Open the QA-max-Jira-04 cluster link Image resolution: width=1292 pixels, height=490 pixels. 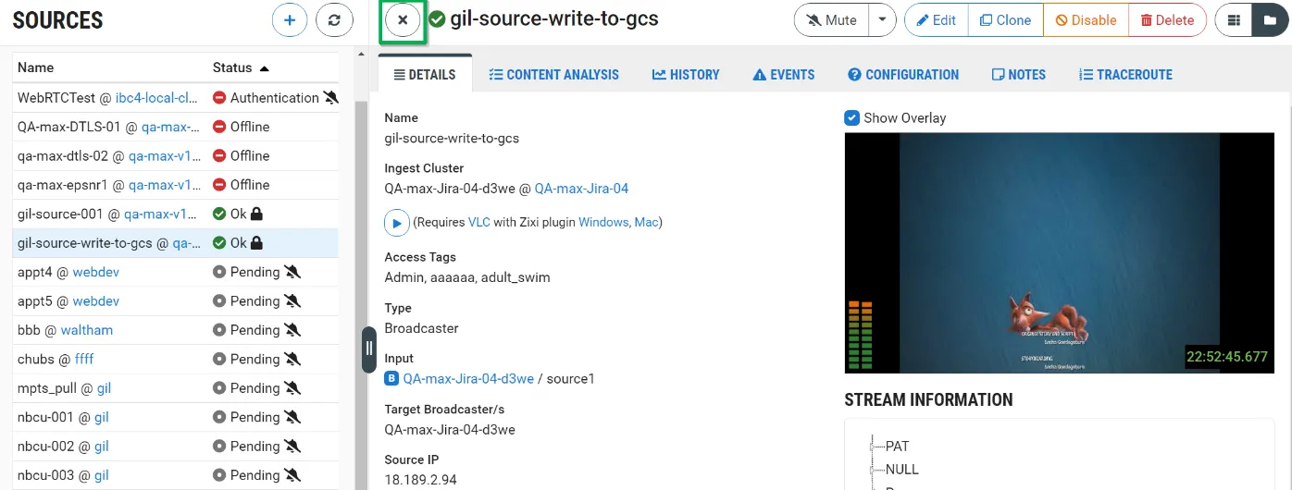(581, 189)
